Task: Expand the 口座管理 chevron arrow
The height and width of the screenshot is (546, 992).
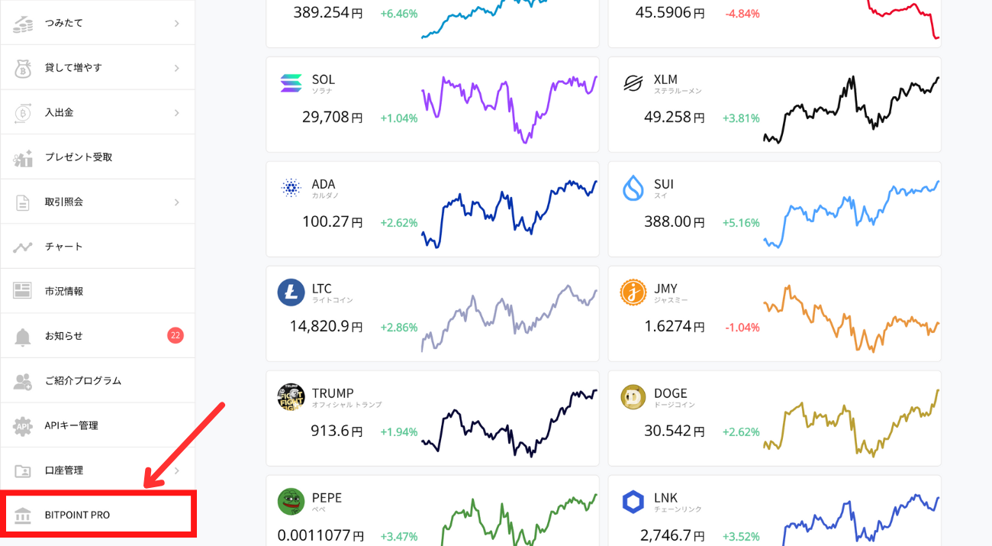Action: (176, 470)
